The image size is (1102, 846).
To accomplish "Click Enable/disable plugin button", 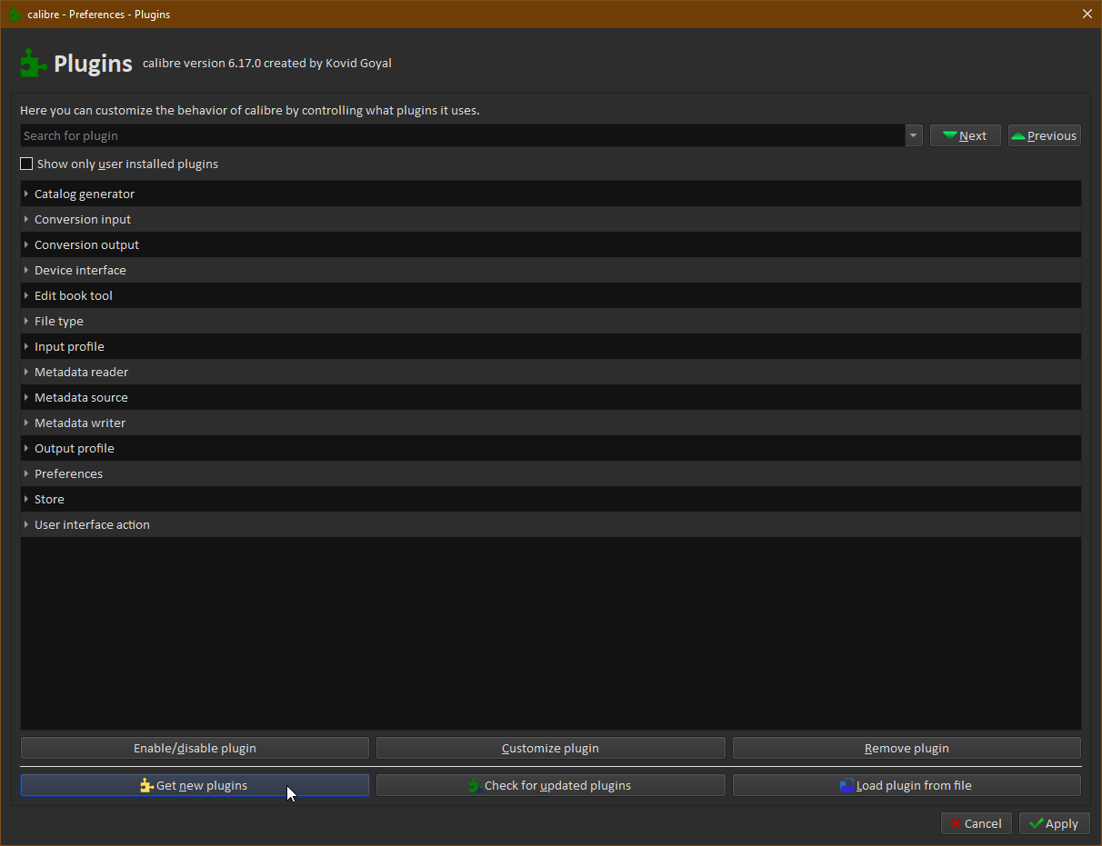I will [195, 748].
